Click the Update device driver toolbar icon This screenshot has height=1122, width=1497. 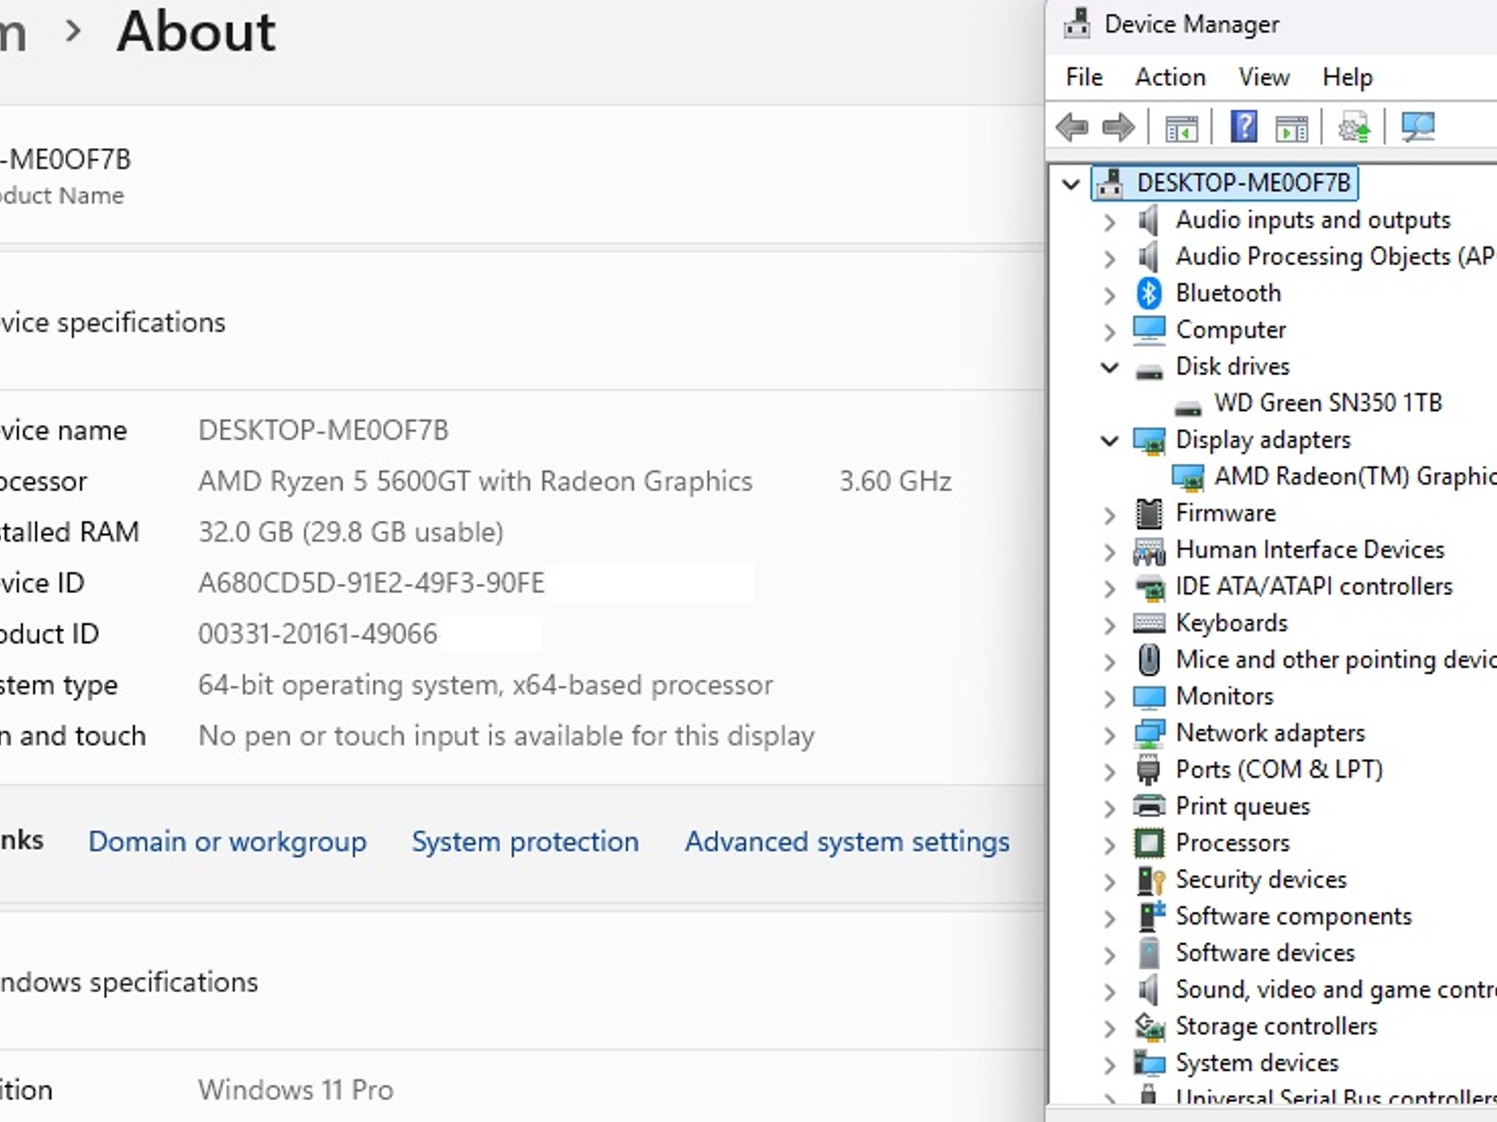pos(1354,127)
